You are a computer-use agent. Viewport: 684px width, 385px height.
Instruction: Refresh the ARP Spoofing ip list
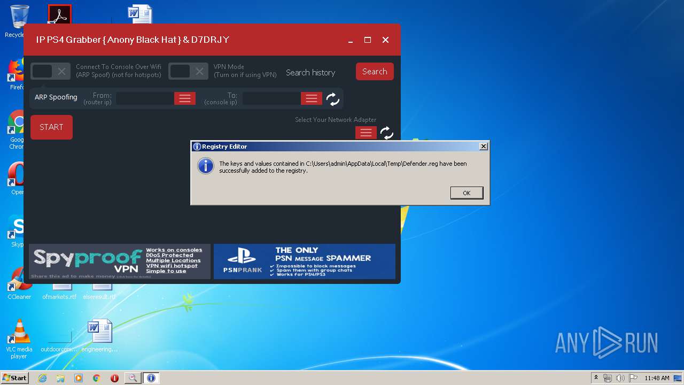point(333,99)
